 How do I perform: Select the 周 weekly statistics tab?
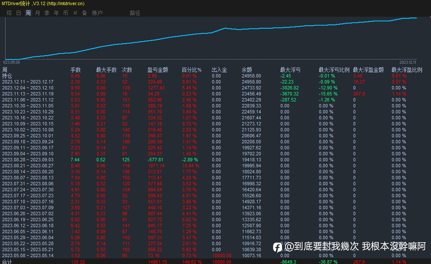tap(28, 13)
